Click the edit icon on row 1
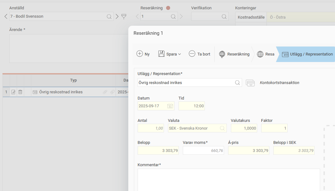Viewport: 335px width, 191px height. [x=13, y=92]
